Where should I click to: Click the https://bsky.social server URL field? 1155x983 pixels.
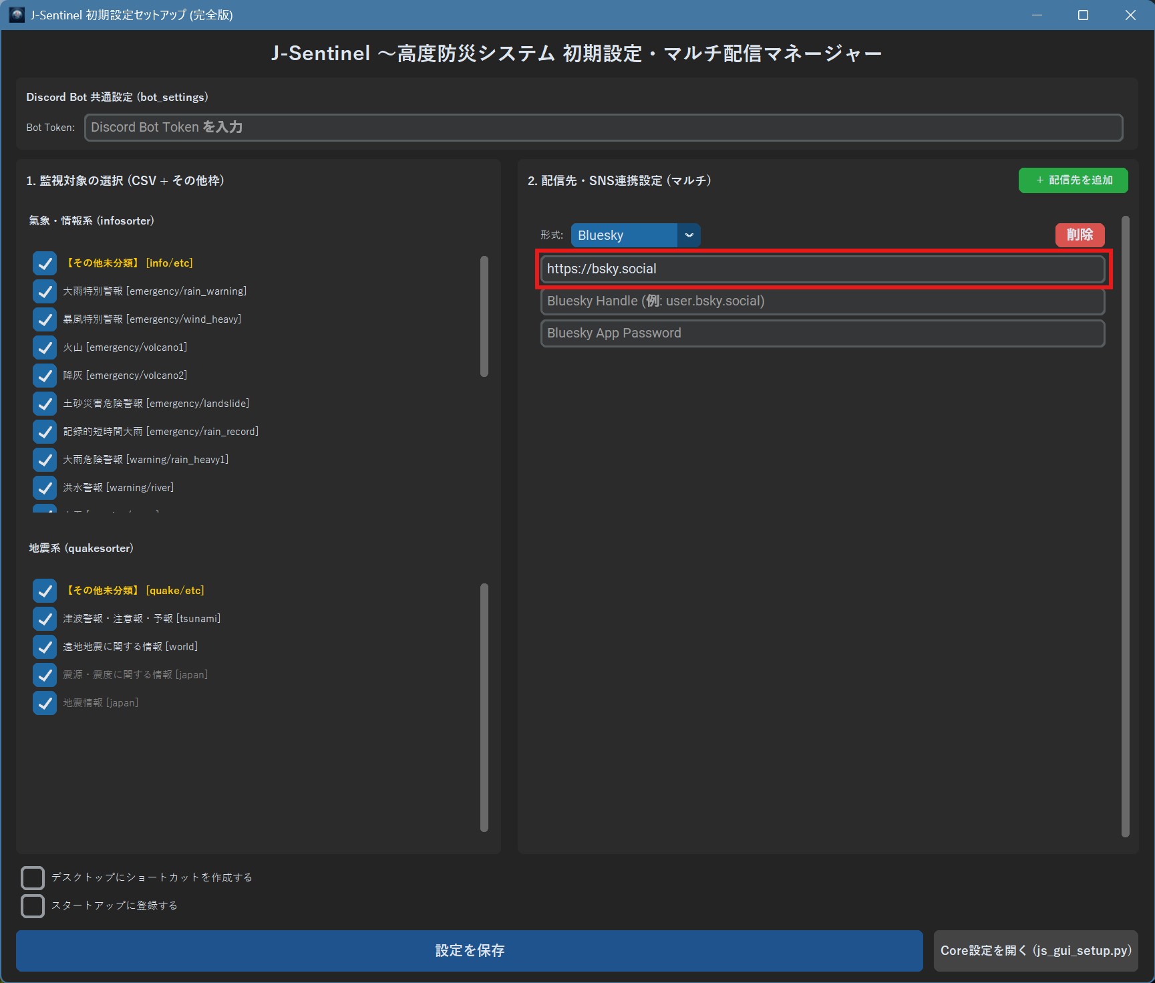[822, 269]
